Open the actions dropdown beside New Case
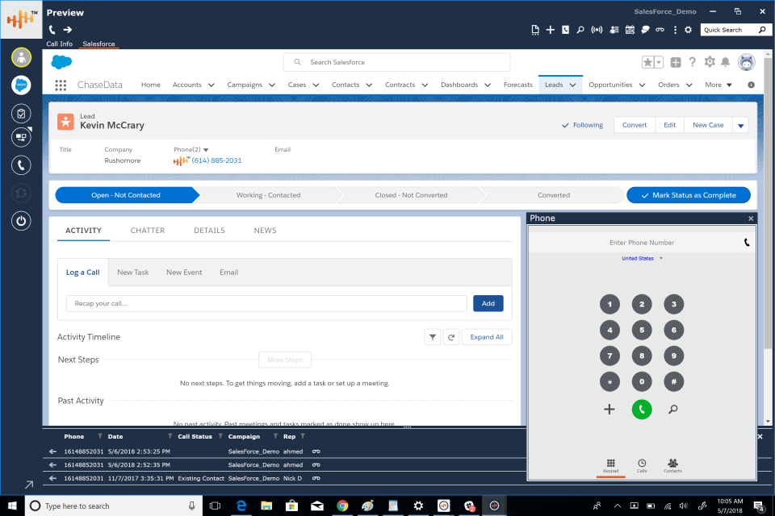This screenshot has height=516, width=775. 740,126
